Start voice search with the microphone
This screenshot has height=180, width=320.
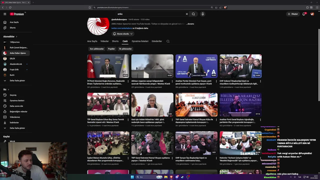(203, 14)
